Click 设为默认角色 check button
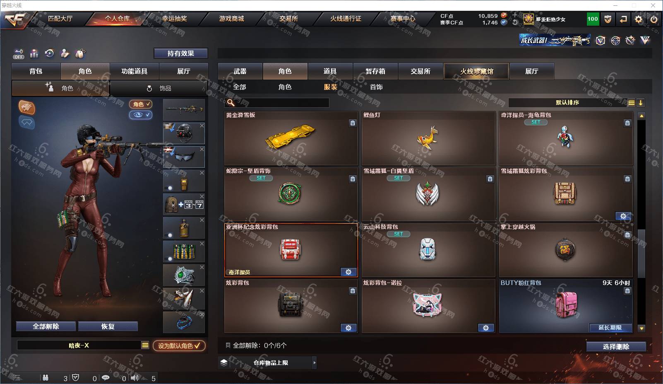The image size is (663, 384). click(x=179, y=345)
